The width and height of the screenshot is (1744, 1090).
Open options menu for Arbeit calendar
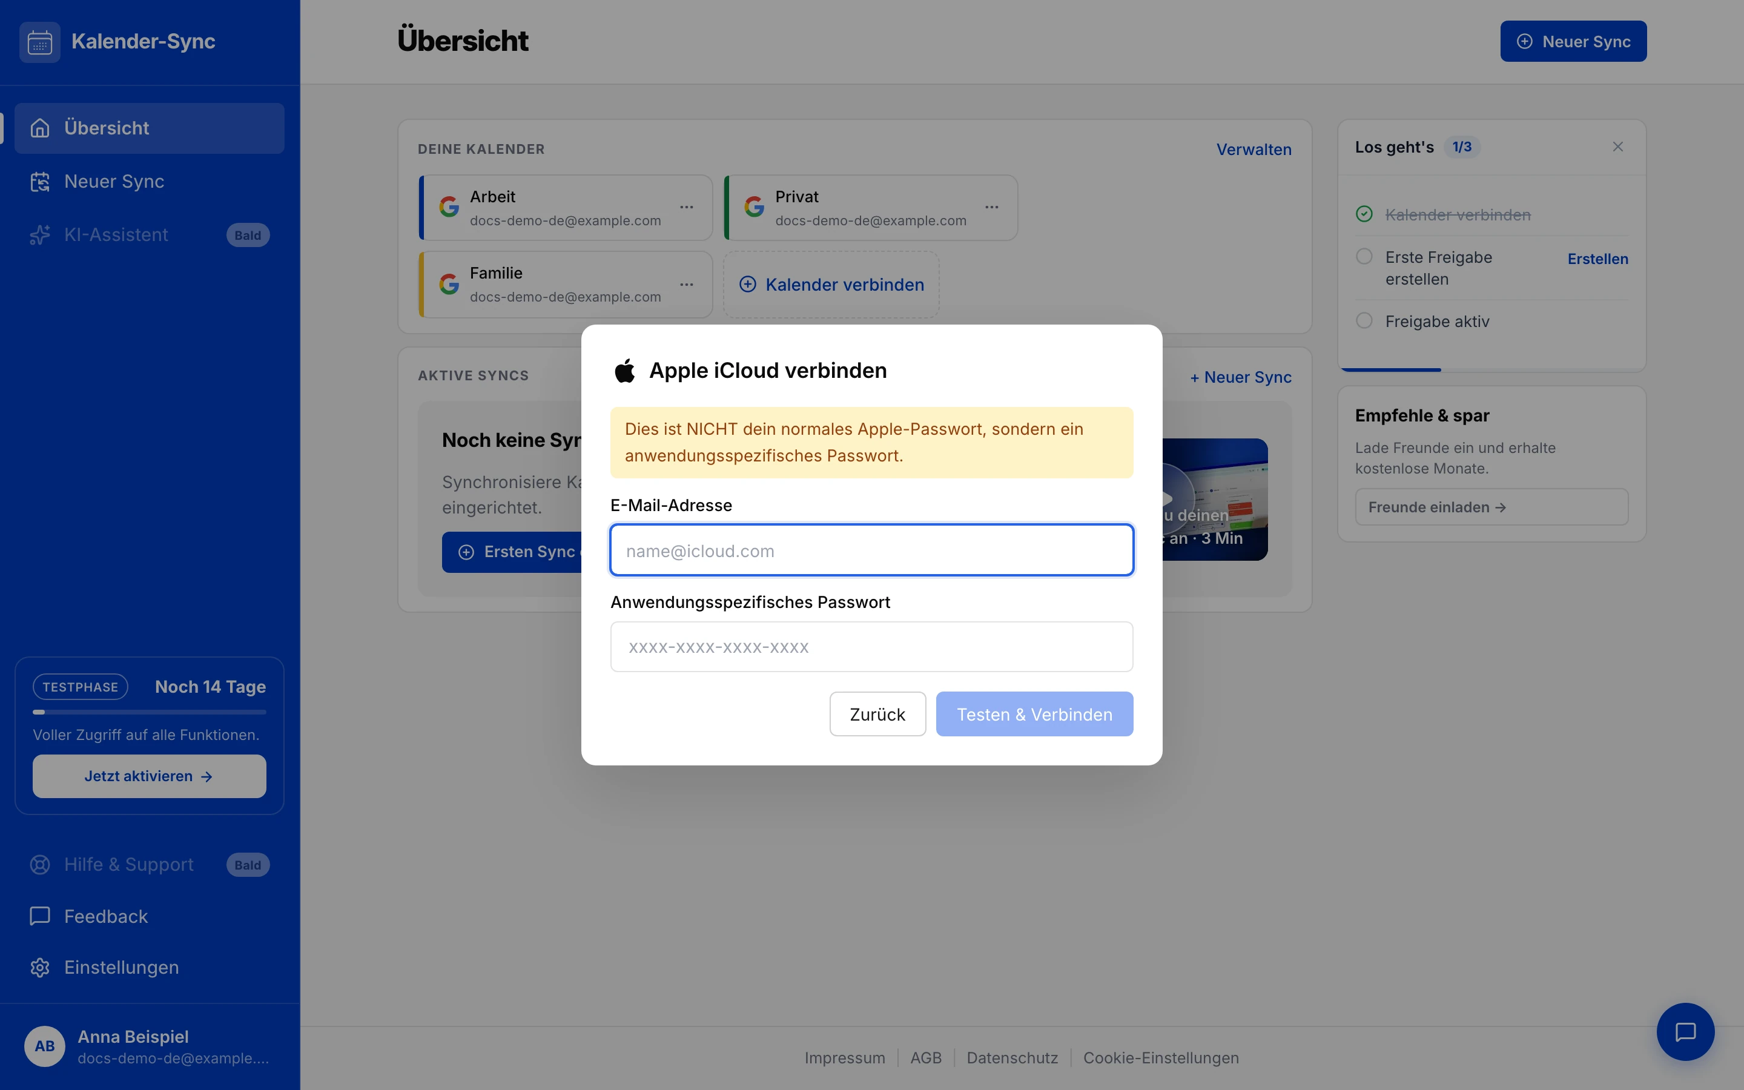click(x=687, y=207)
